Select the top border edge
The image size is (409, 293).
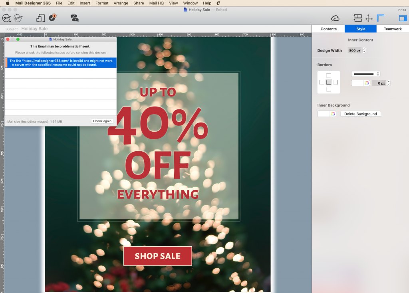click(329, 75)
